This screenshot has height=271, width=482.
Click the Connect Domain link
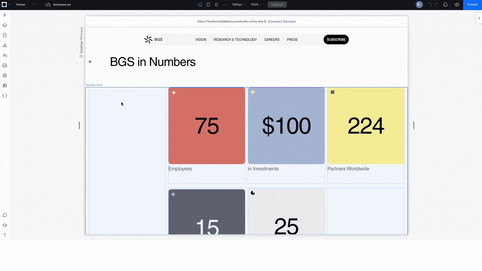(x=282, y=21)
